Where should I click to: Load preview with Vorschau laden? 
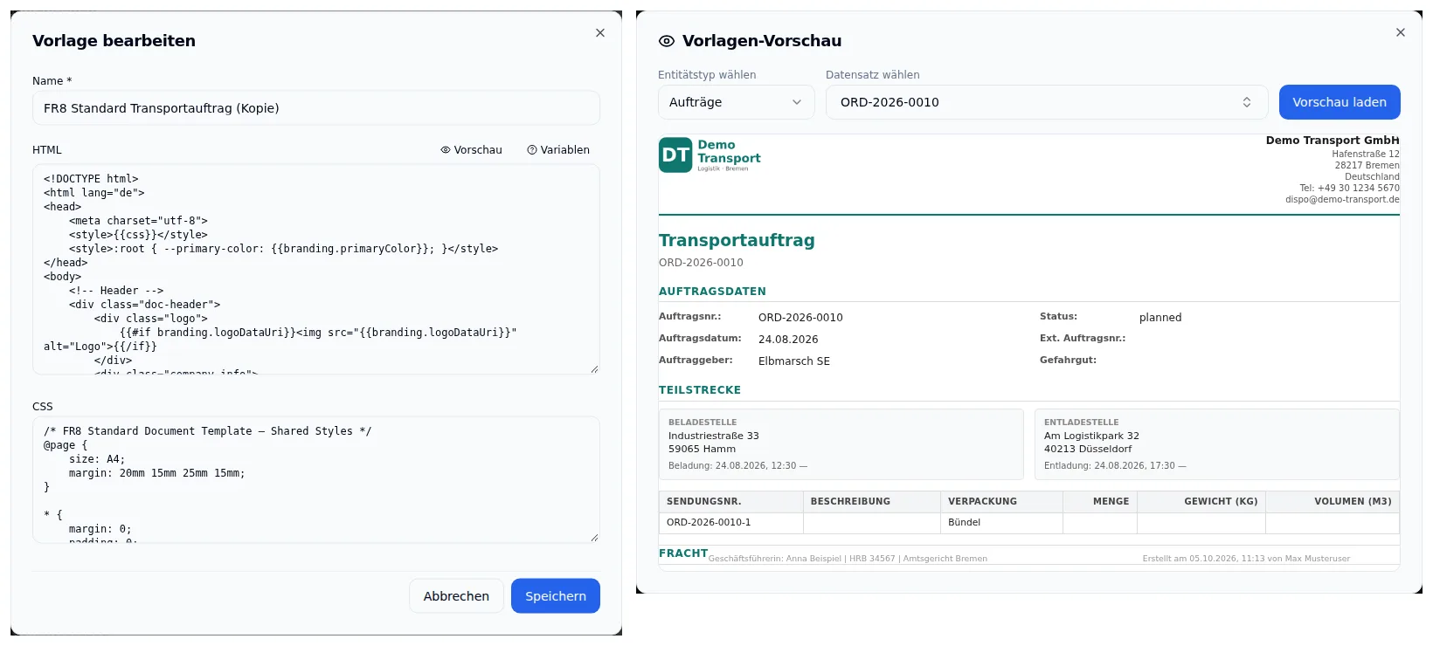pos(1340,102)
